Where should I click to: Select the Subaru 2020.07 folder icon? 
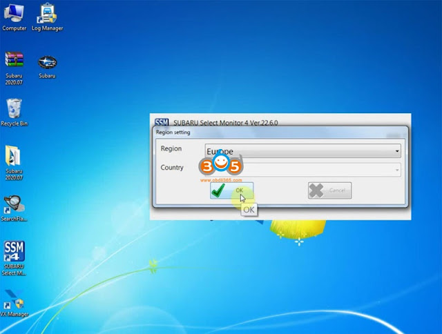click(x=14, y=163)
